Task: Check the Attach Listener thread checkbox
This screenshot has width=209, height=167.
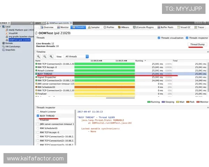Action: coord(38,112)
